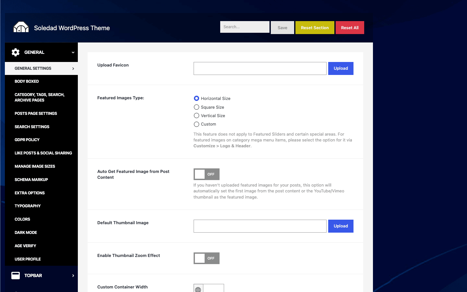
Task: Toggle Enable Thumbnail Zoom Effect switch
Action: 207,258
